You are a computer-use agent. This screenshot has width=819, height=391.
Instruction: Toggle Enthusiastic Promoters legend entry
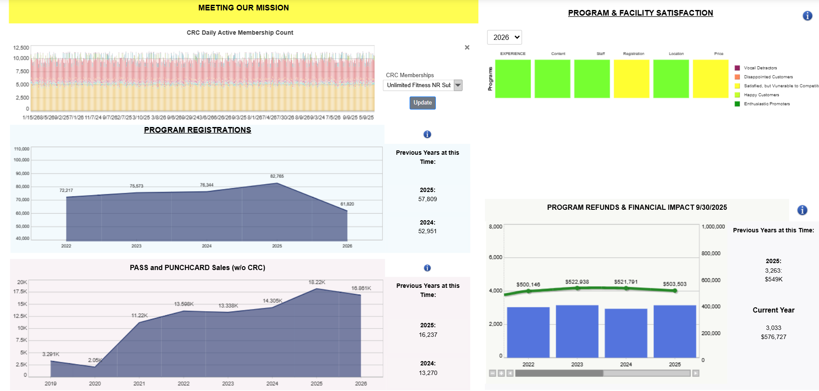point(762,104)
